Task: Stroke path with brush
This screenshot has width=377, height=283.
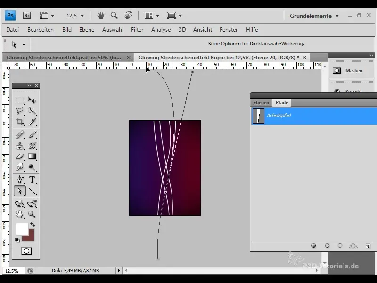Action: click(327, 246)
